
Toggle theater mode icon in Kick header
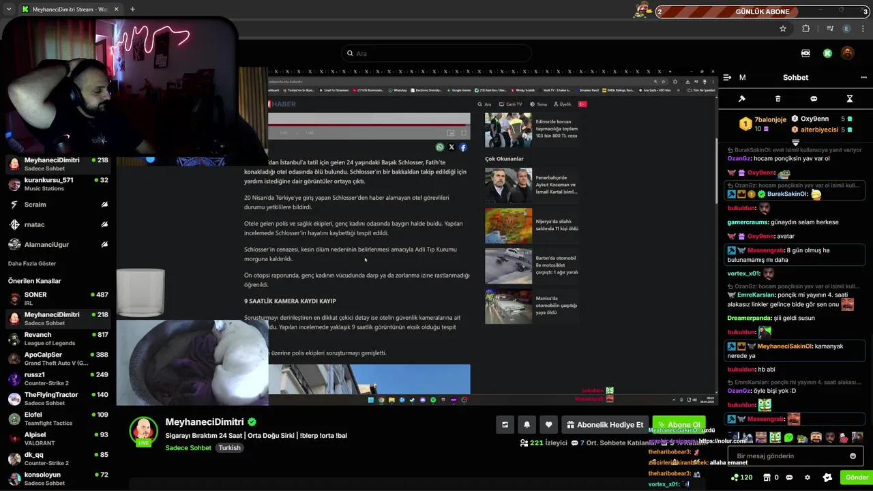(x=805, y=53)
